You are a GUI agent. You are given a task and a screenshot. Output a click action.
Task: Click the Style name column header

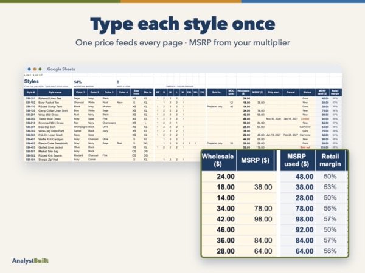(55, 92)
